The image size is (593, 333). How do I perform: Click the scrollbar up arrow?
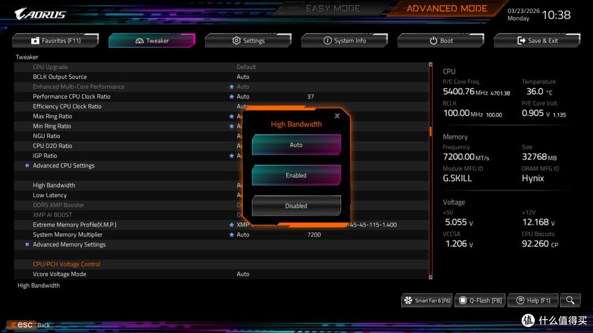[430, 65]
